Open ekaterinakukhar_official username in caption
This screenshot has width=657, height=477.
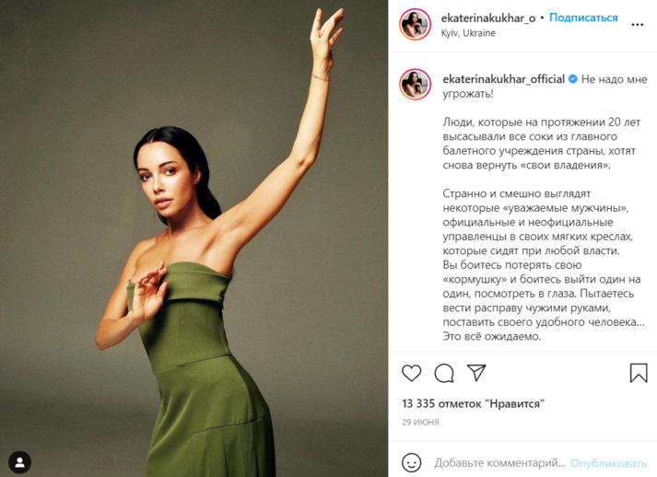pos(504,79)
